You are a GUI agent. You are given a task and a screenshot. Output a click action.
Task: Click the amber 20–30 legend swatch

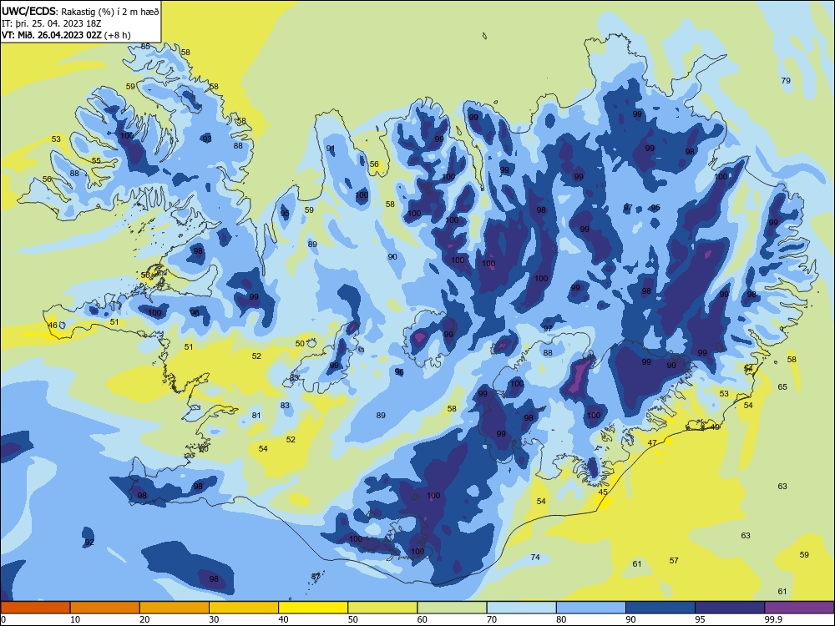[175, 608]
